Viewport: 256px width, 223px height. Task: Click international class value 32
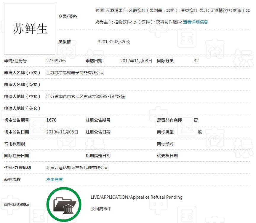pyautogui.click(x=196, y=60)
